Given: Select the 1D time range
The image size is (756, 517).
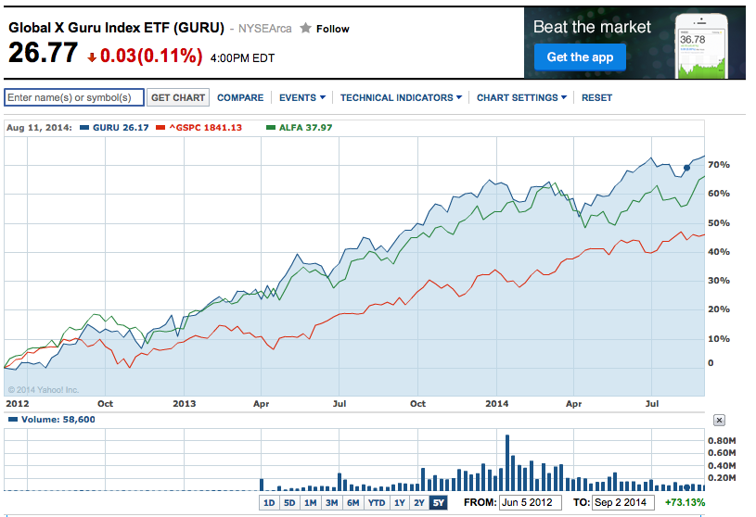Looking at the screenshot, I should coord(269,503).
